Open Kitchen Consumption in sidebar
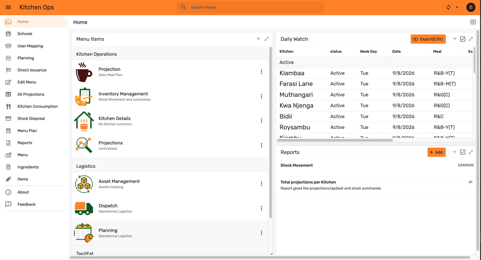The height and width of the screenshot is (260, 481). coord(35,106)
